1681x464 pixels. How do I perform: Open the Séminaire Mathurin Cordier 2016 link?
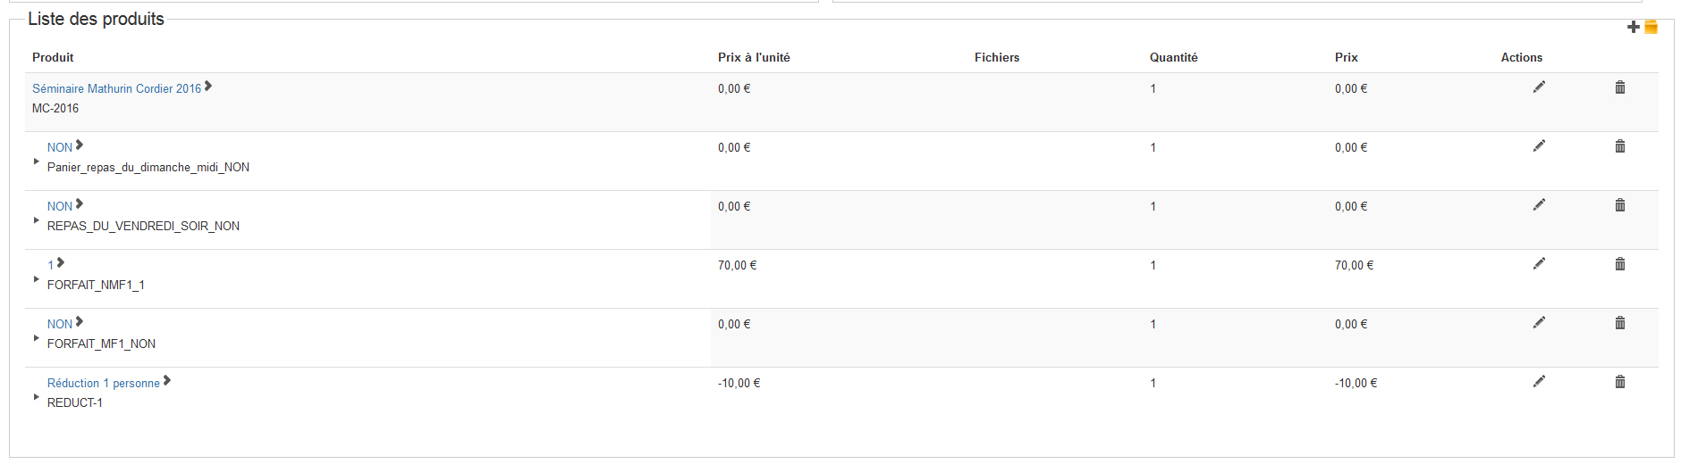pyautogui.click(x=116, y=88)
